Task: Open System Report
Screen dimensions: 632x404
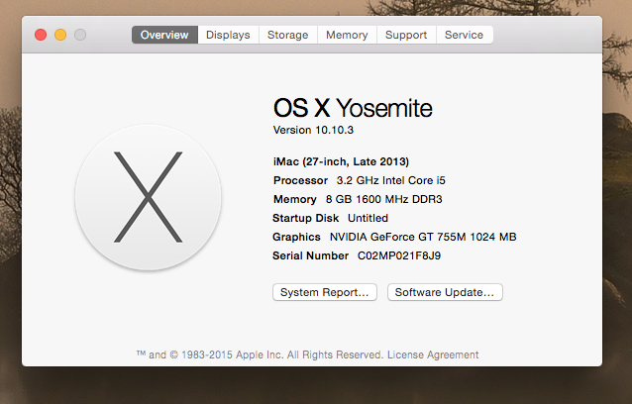Action: point(325,292)
